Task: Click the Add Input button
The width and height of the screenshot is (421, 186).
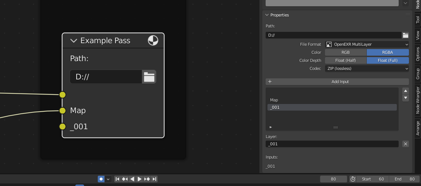Action: 337,82
